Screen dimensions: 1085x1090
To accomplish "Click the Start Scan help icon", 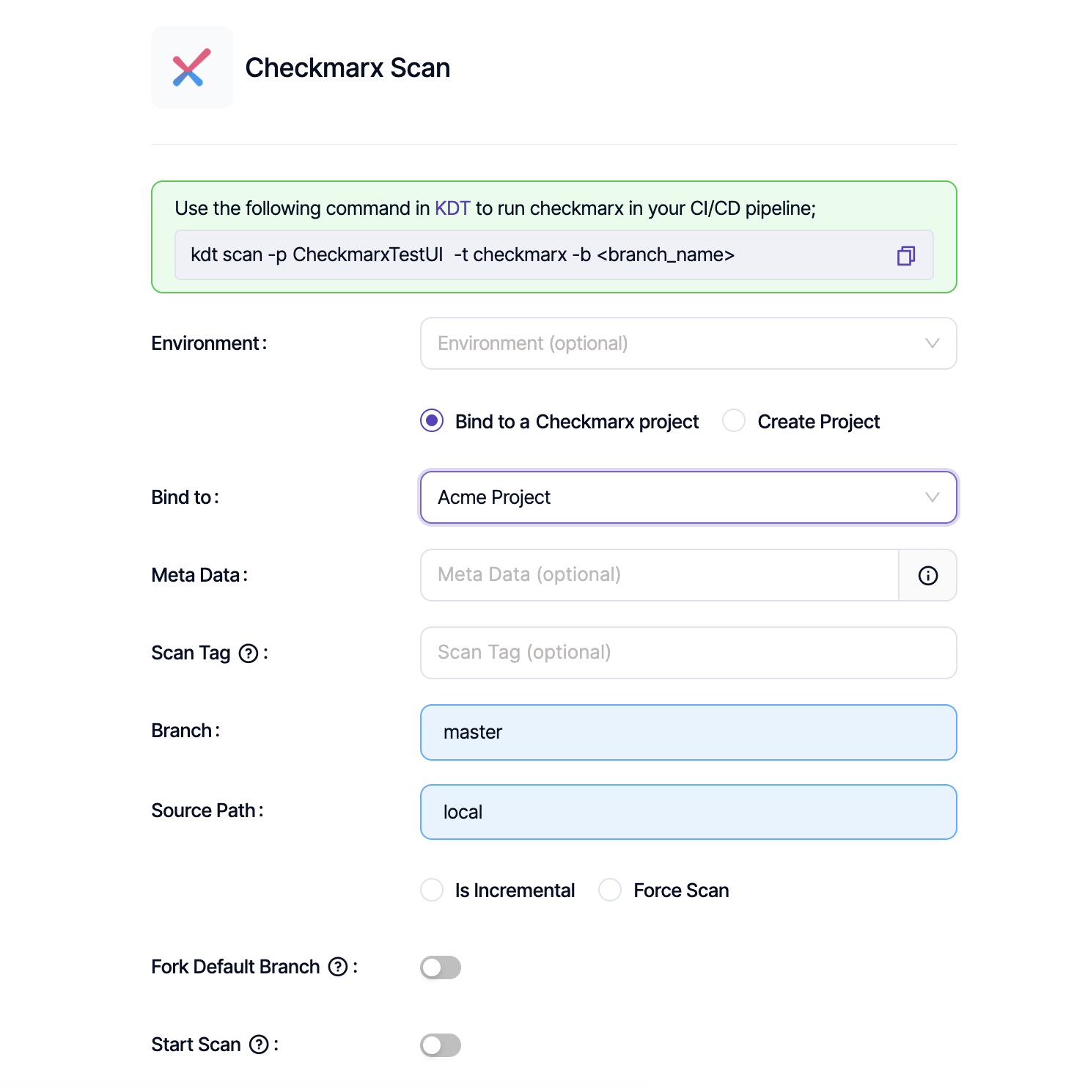I will pos(259,1045).
